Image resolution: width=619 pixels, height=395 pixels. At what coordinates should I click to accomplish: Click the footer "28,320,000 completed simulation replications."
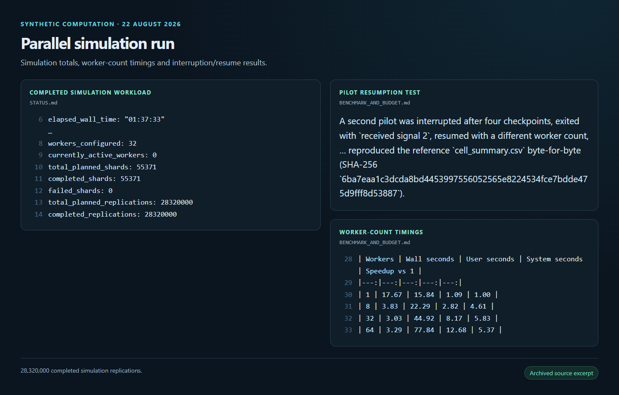pyautogui.click(x=81, y=371)
